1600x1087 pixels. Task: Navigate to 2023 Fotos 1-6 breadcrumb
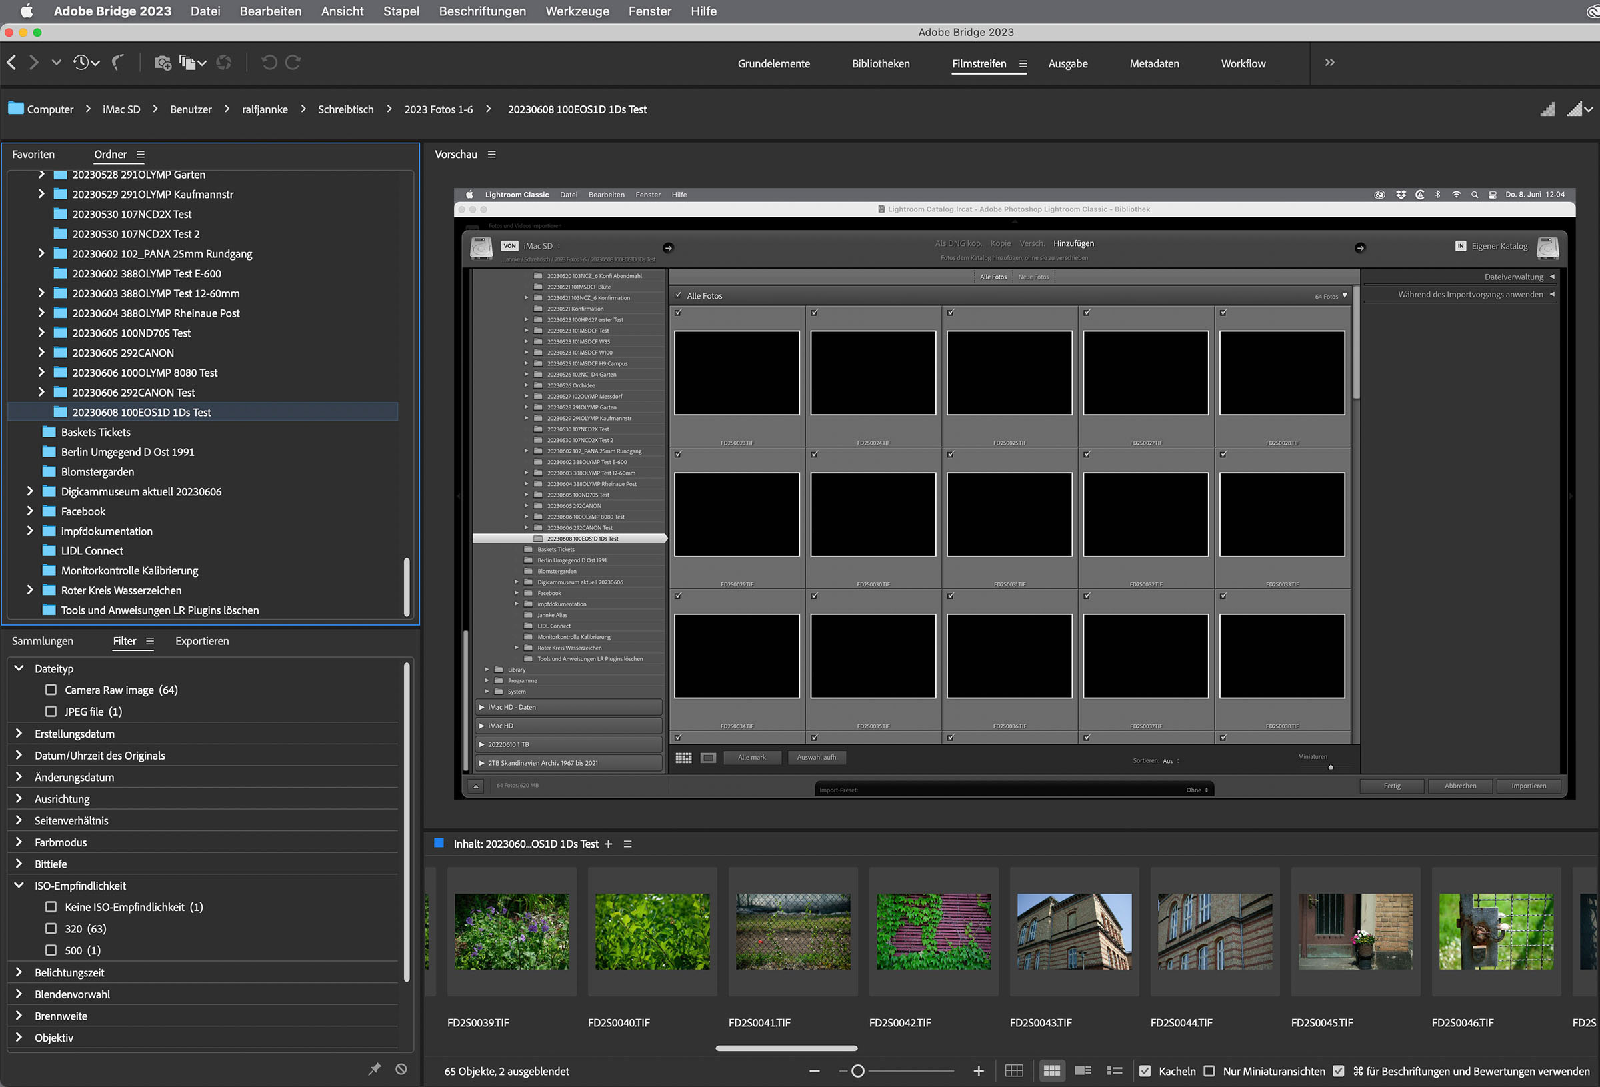tap(439, 109)
